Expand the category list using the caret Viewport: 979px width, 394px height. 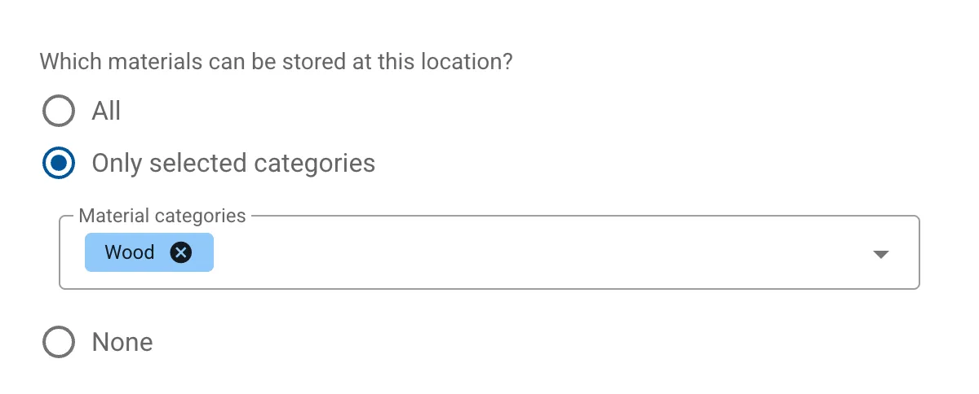coord(880,254)
